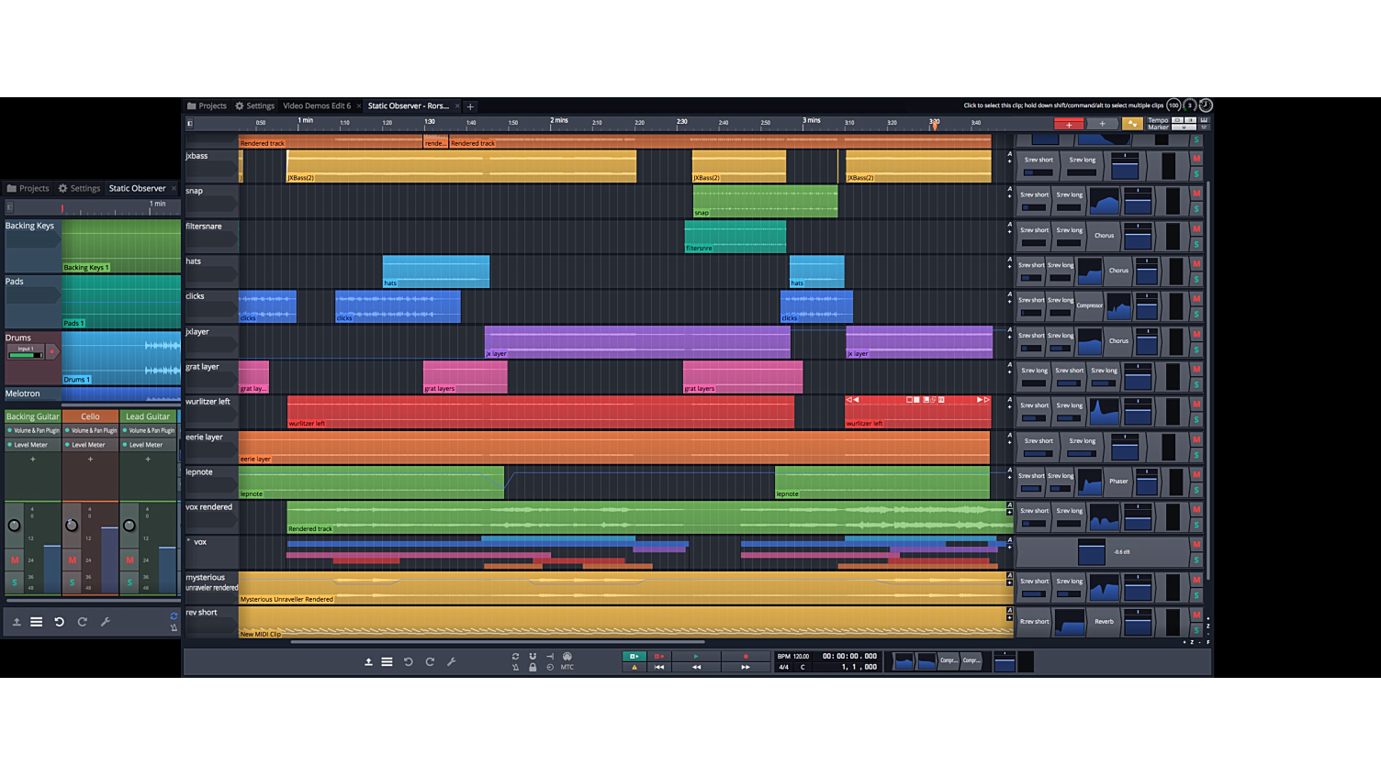Click the rewind transport button

coord(696,667)
